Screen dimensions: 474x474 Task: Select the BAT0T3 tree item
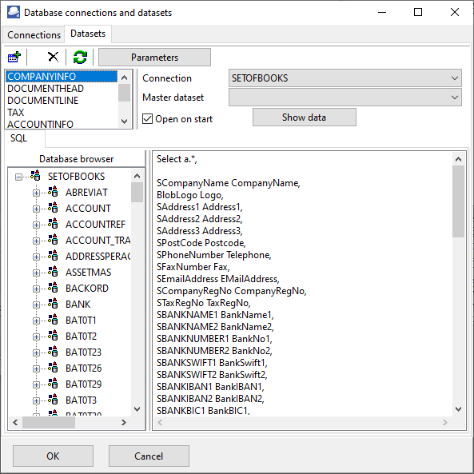[x=81, y=400]
